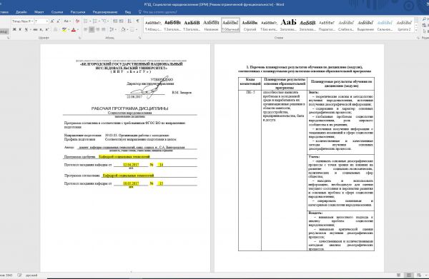Click proofing status icon in status bar
Viewport: 429px width, 279px height.
point(19,275)
